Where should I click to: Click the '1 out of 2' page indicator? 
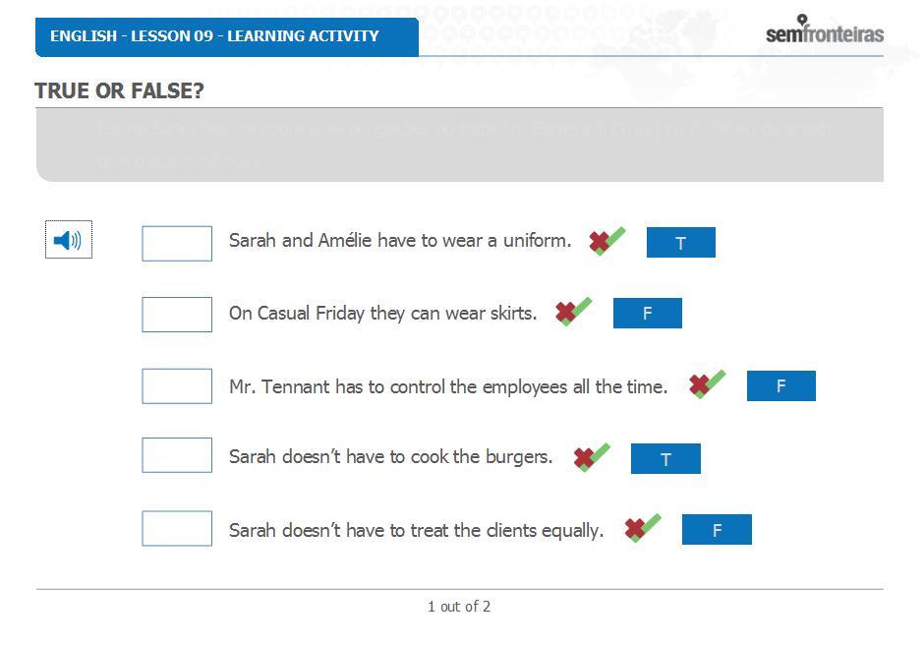tap(459, 607)
